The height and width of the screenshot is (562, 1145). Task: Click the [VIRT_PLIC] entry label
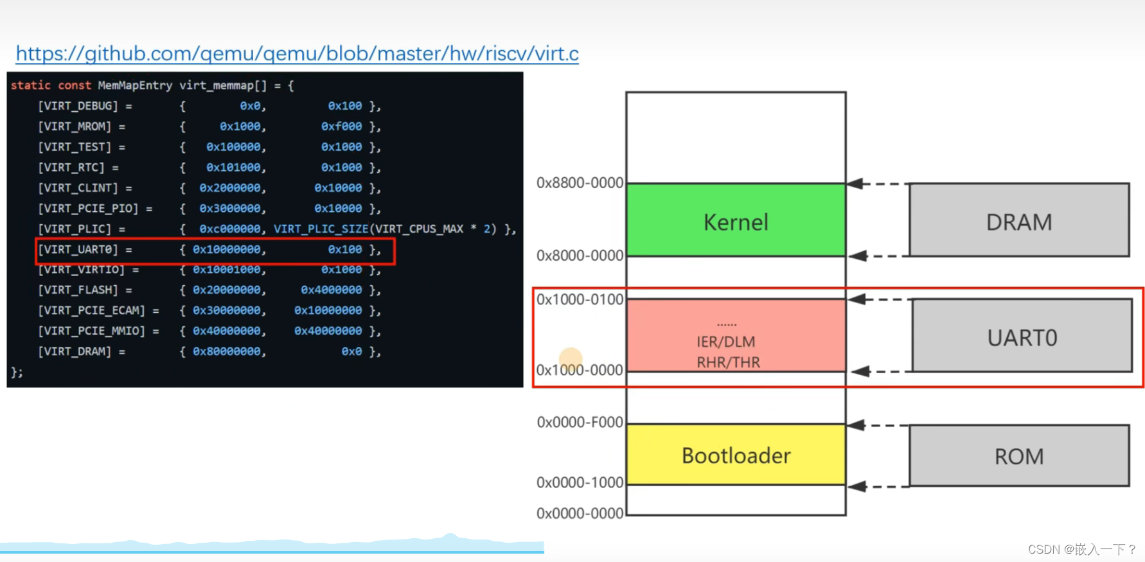pyautogui.click(x=75, y=229)
